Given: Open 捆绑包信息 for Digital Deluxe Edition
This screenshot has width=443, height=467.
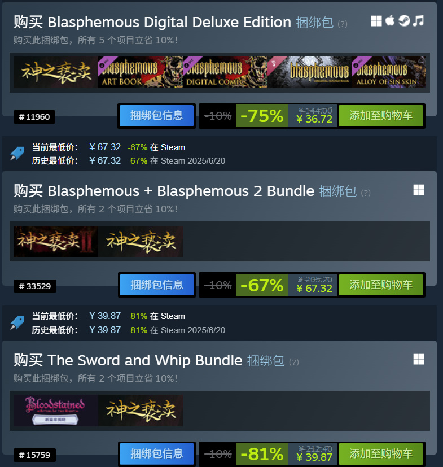Looking at the screenshot, I should click(156, 116).
